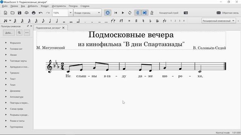Toggle loop playback
This screenshot has height=135, width=241.
[130, 13]
